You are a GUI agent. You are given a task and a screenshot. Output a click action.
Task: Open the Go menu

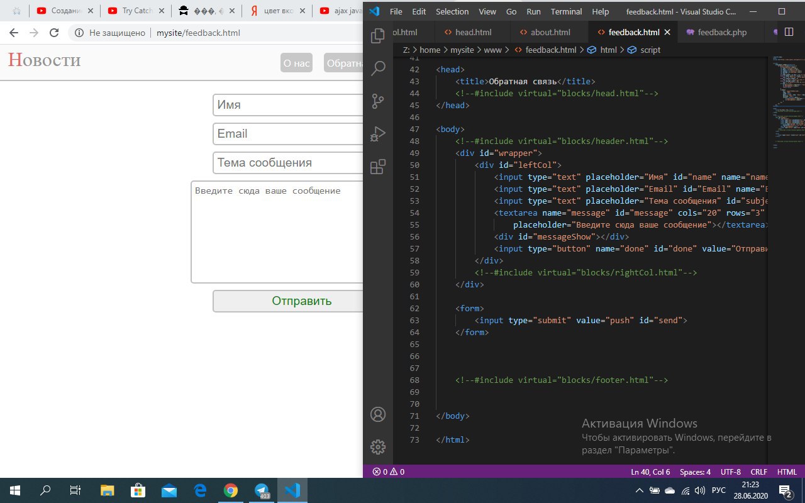click(511, 11)
